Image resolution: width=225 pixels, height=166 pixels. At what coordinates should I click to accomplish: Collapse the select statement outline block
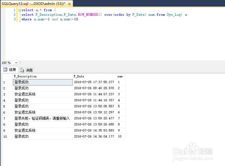[20, 10]
